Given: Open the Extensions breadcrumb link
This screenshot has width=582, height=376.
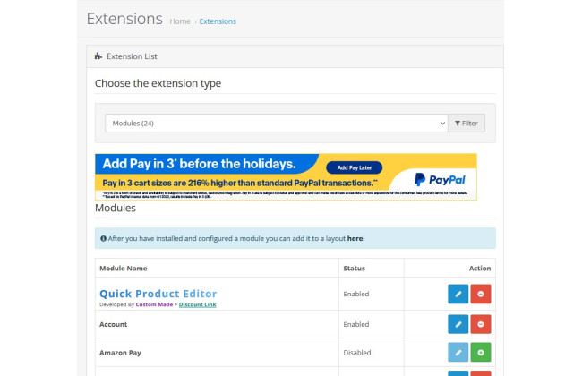Looking at the screenshot, I should [x=218, y=21].
